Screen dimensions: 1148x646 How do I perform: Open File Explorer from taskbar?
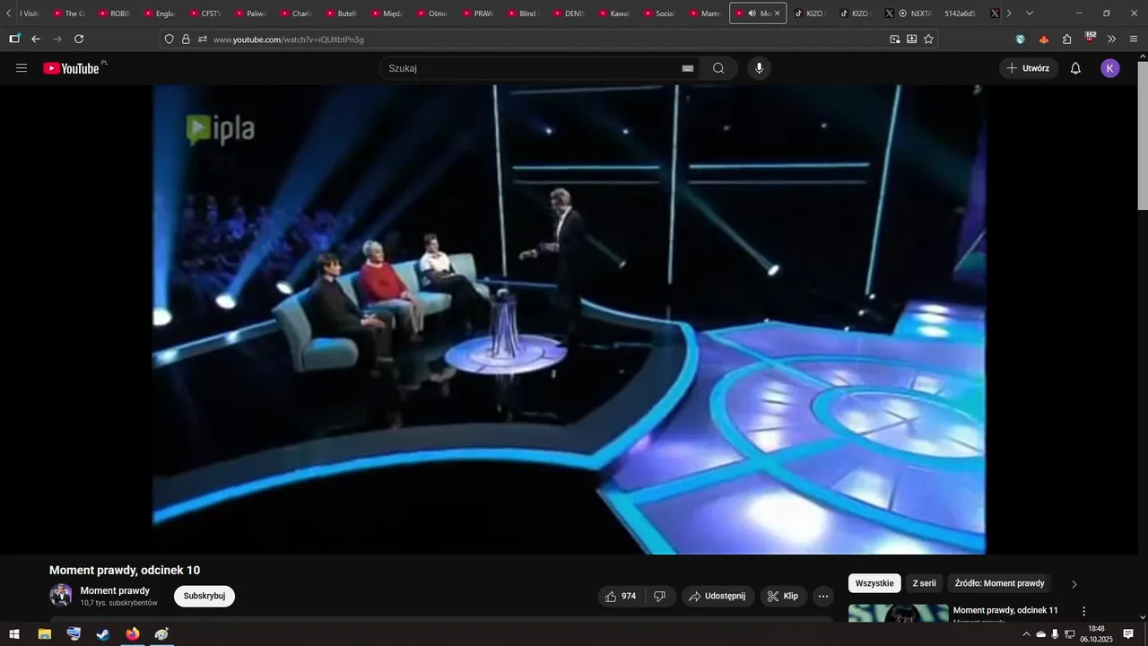pos(44,634)
